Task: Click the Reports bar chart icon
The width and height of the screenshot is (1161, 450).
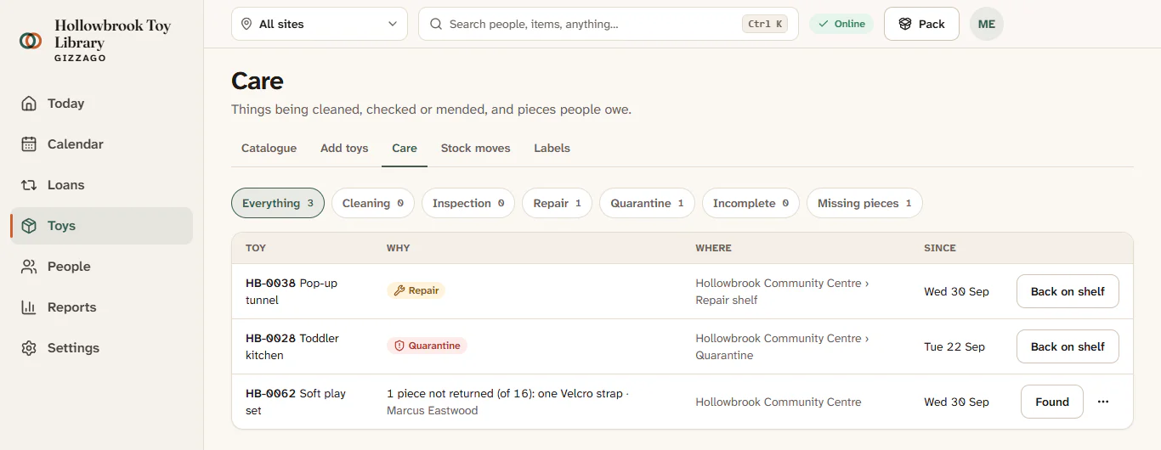Action: (x=29, y=307)
